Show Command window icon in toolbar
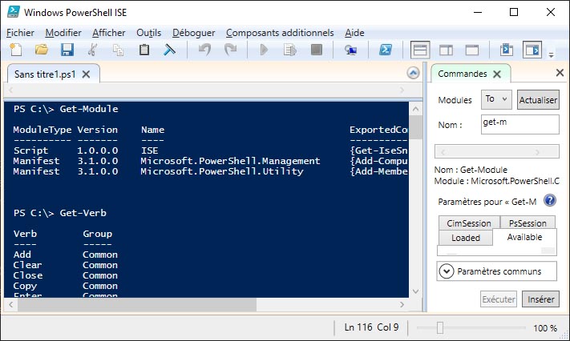 (x=507, y=50)
